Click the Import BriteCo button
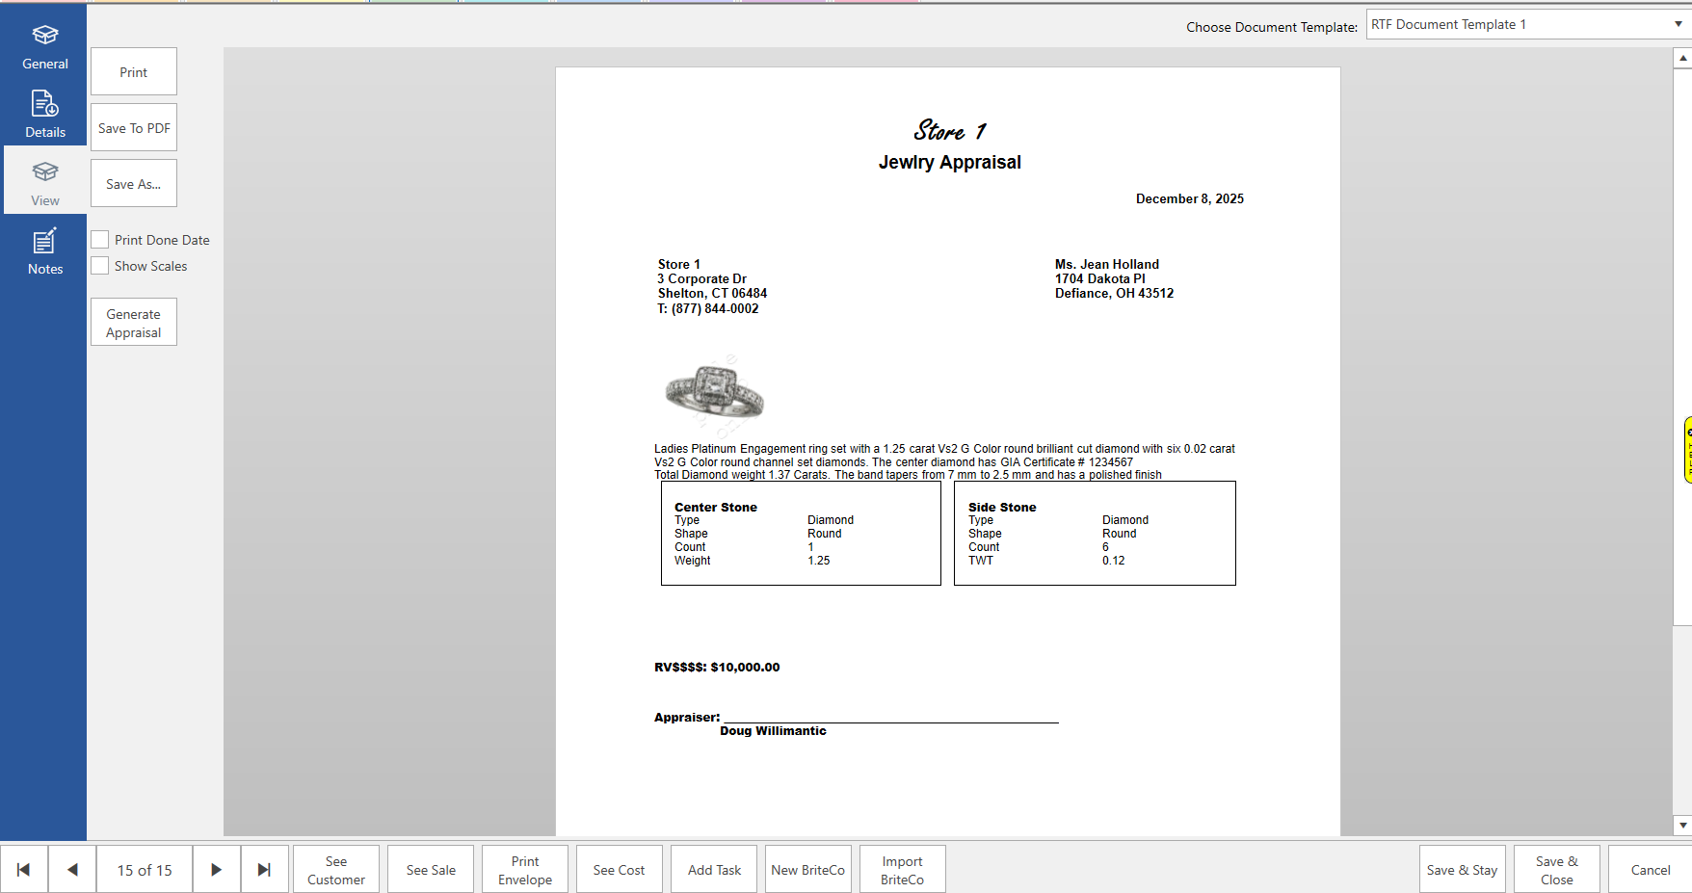 tap(902, 870)
